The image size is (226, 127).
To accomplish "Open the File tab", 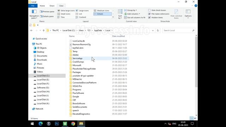I will [x=33, y=6].
